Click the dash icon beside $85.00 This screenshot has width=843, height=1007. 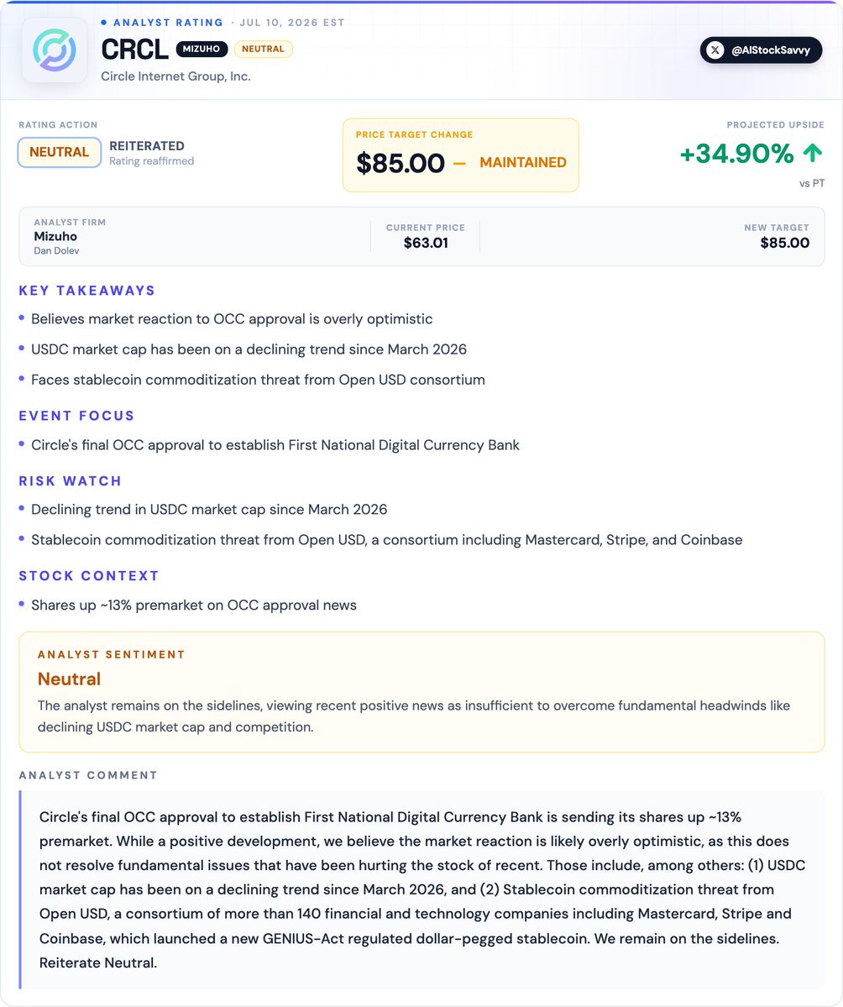[x=459, y=163]
